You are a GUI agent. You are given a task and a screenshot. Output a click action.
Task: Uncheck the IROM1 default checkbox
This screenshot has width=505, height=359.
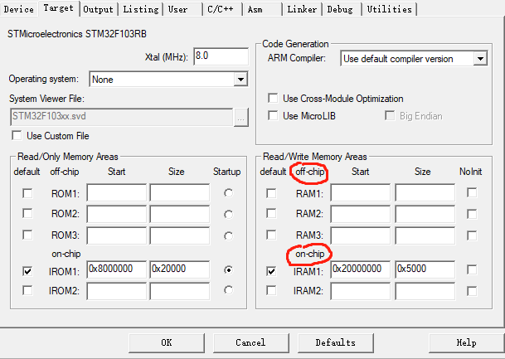[27, 271]
